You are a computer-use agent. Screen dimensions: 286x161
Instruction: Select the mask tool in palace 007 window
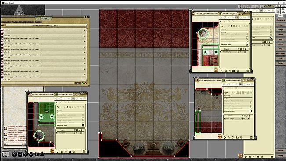pyautogui.click(x=61, y=99)
